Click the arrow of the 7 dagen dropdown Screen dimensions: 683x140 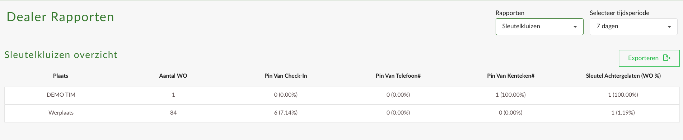coord(669,27)
